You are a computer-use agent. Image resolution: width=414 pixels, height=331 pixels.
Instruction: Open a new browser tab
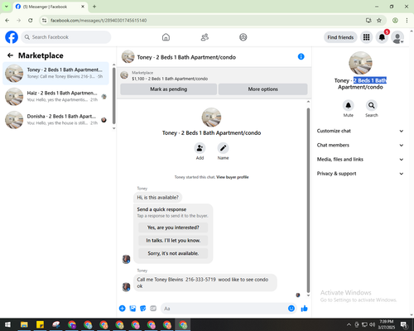94,7
